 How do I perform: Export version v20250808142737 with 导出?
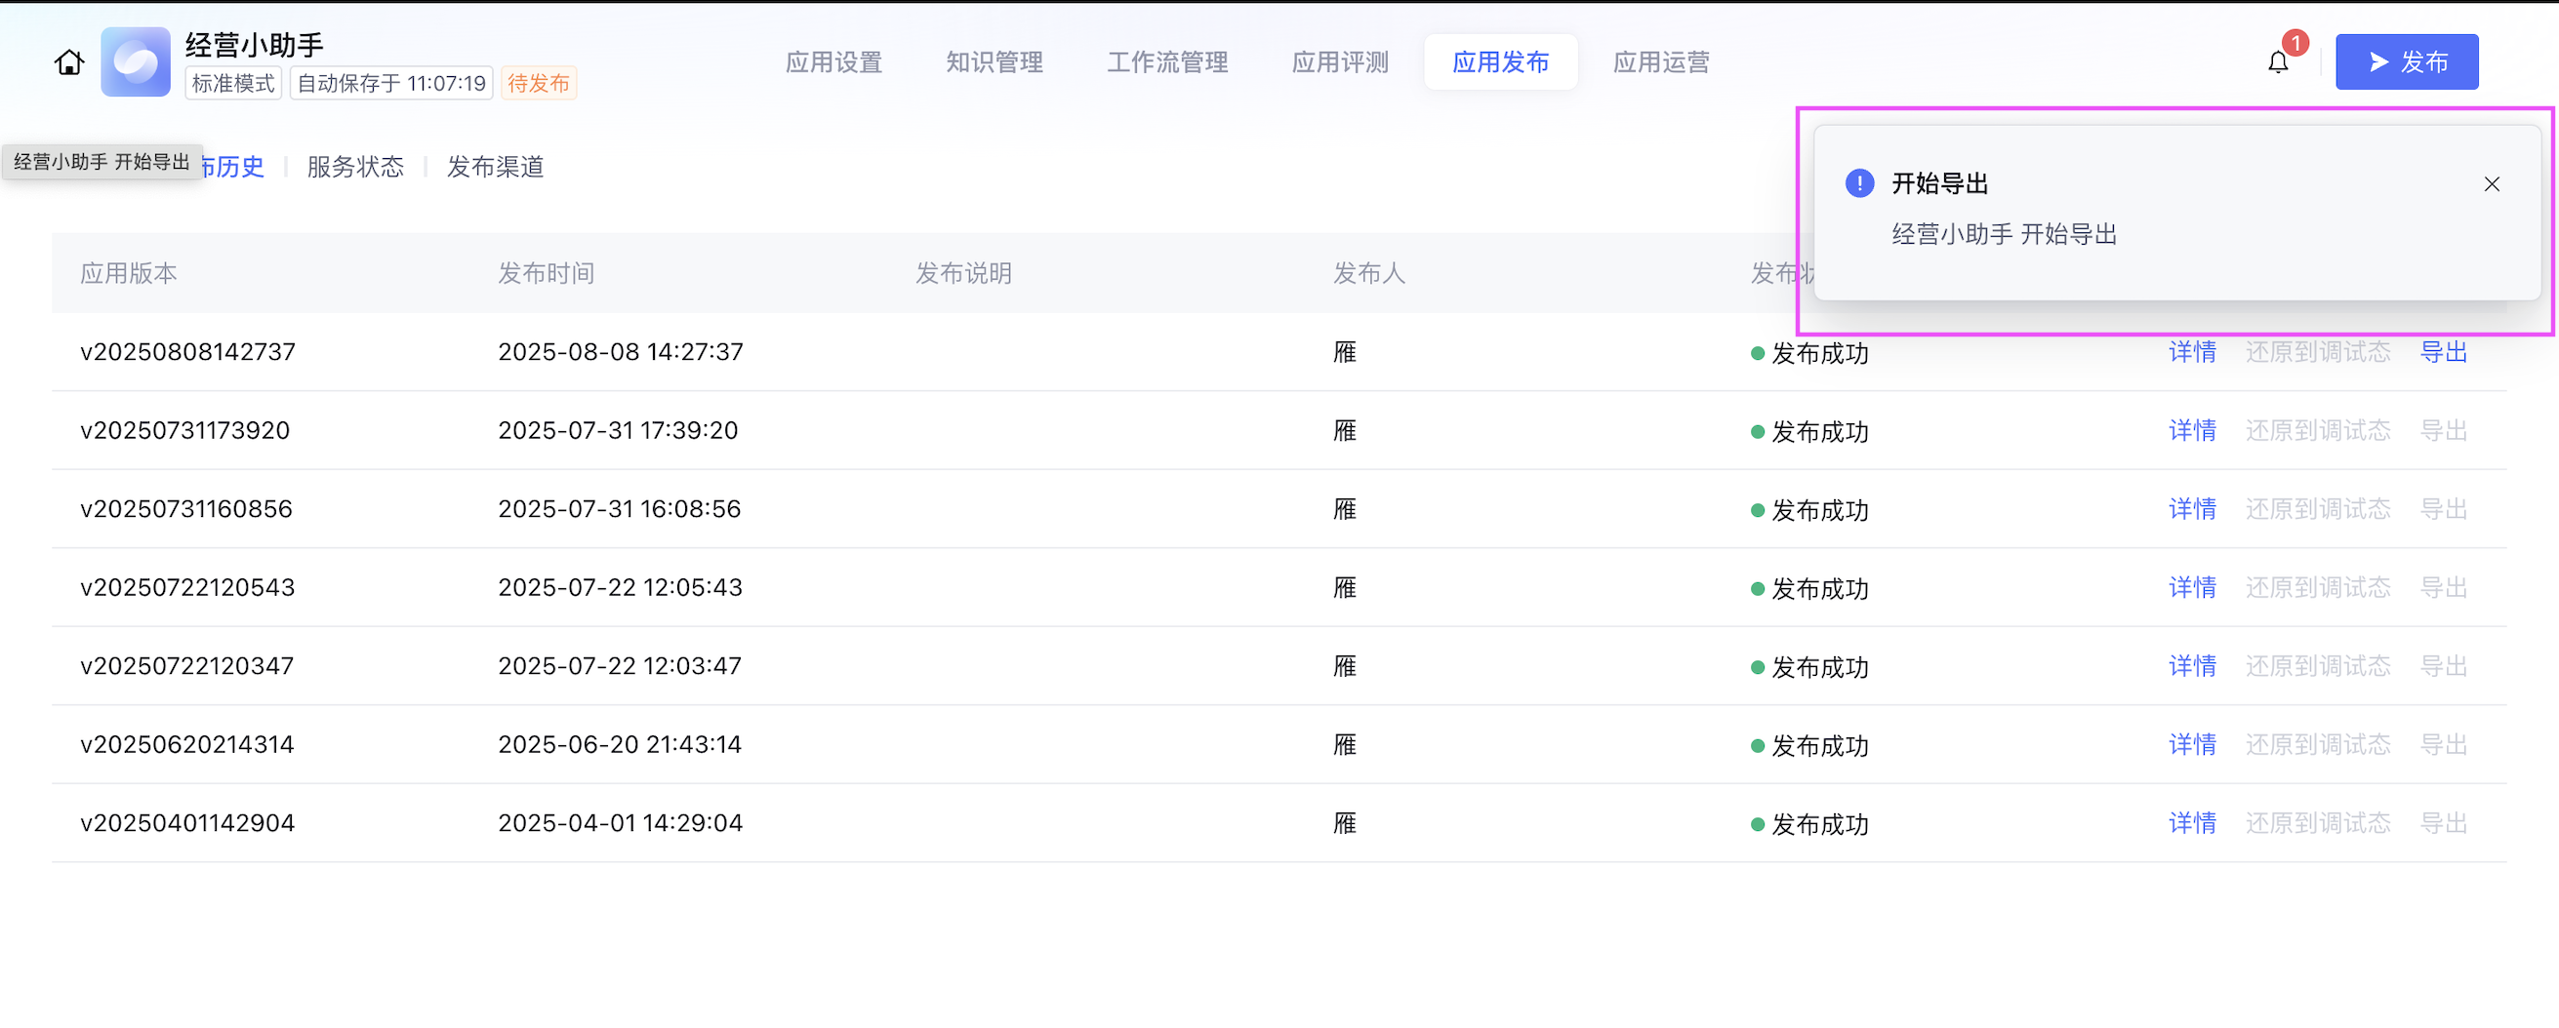pos(2444,352)
